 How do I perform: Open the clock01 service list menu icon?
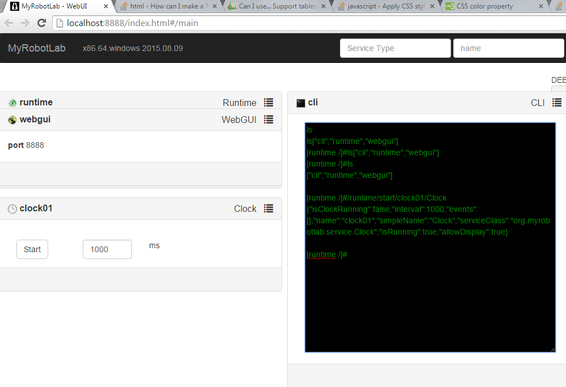click(x=268, y=209)
